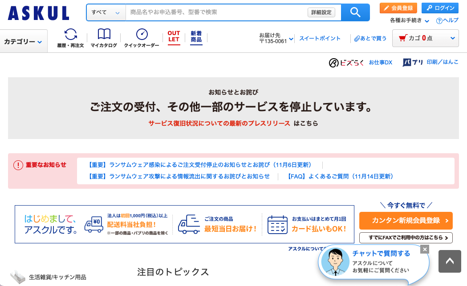
Task: Click the 新着商品 new arrivals icon
Action: point(196,37)
